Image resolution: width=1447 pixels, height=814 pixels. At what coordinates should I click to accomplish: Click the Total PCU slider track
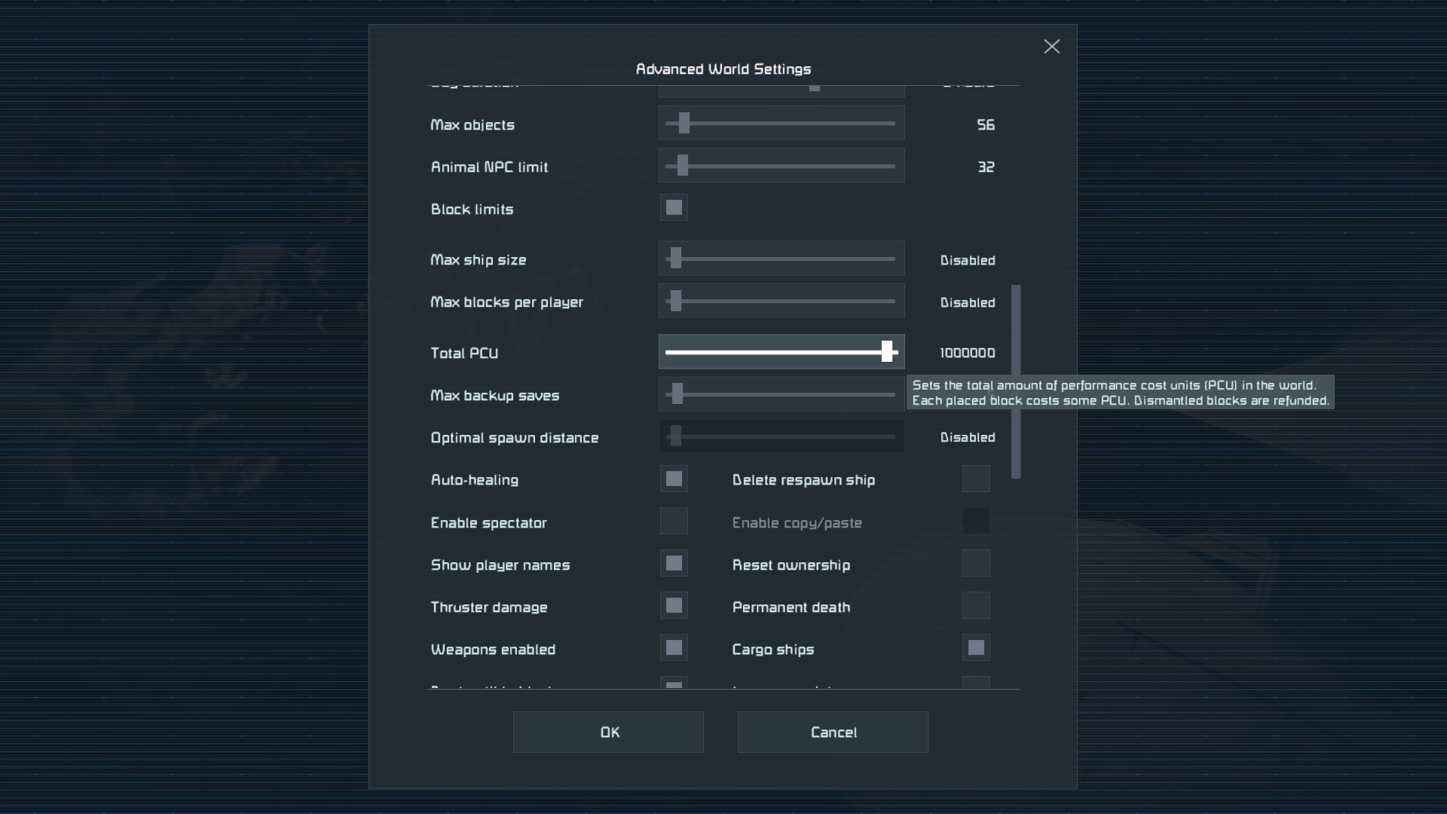[776, 352]
